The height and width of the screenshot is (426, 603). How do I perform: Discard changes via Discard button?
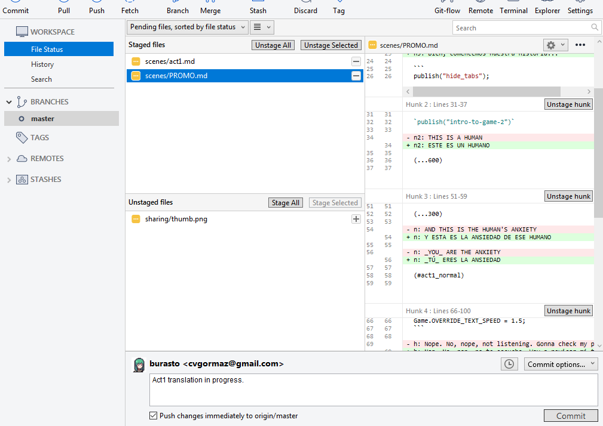pos(305,7)
